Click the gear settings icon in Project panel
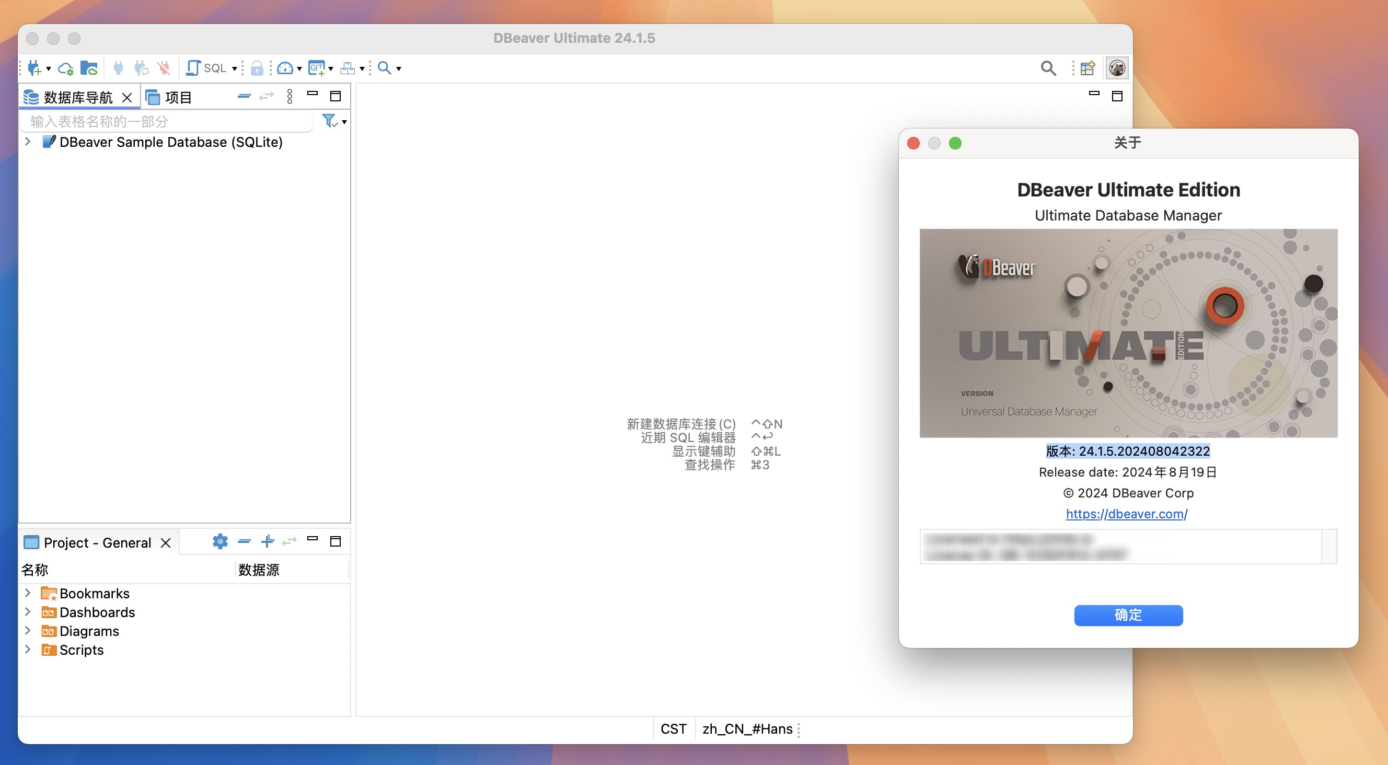 coord(220,541)
